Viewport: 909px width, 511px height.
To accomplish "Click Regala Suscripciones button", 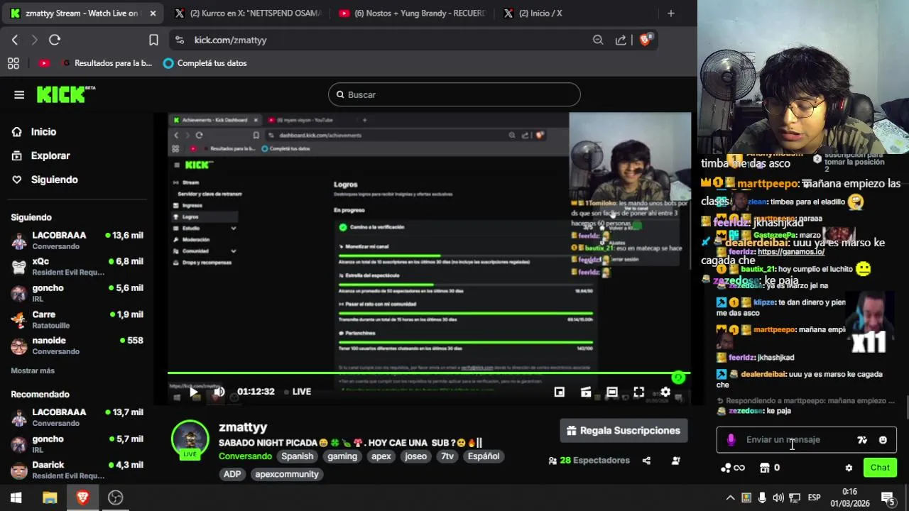I will (624, 431).
